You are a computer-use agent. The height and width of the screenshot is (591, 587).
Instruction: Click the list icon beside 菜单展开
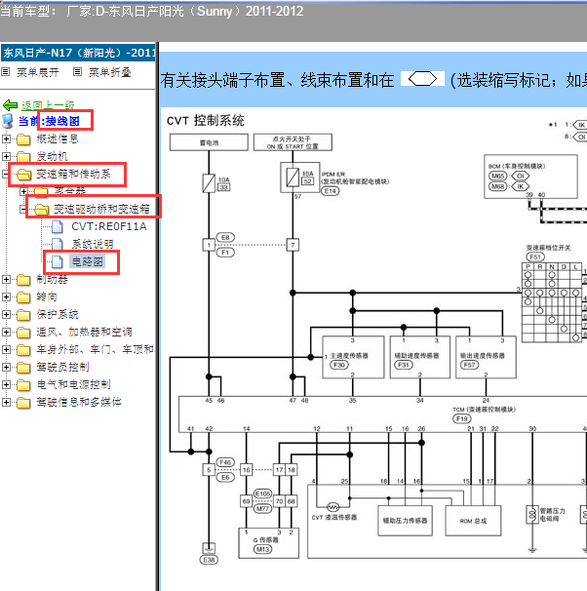(6, 71)
